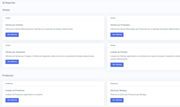Click the Reportes icon beside the page title

tap(3, 3)
